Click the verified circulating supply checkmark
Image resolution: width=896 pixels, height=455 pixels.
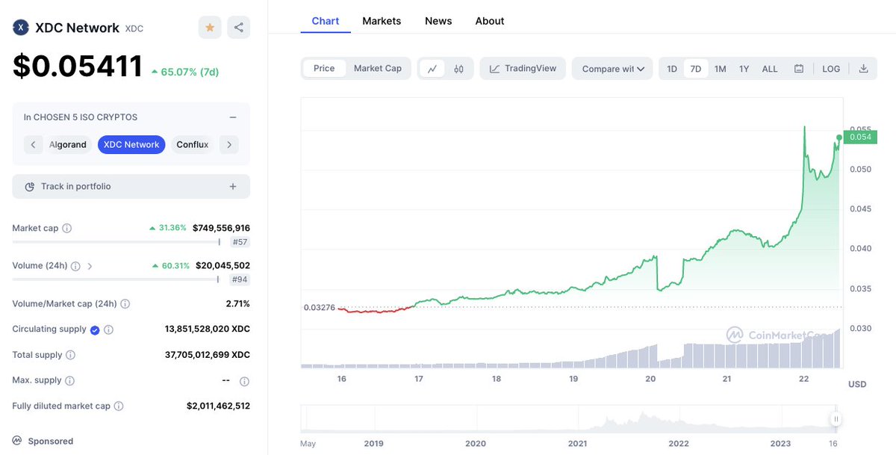[95, 329]
